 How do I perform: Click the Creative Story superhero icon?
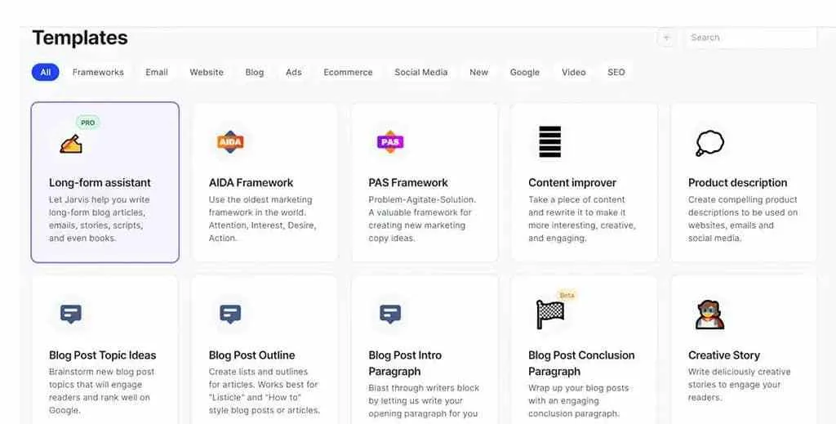point(709,315)
